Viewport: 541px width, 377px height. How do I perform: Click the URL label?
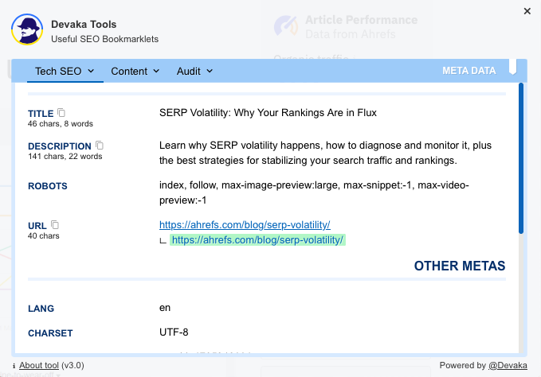[37, 226]
